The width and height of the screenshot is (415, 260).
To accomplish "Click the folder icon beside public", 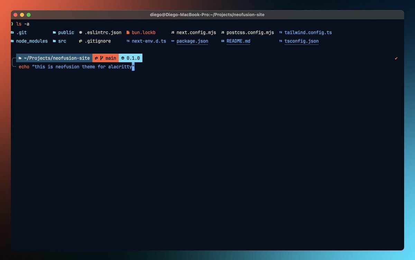I will pos(54,33).
